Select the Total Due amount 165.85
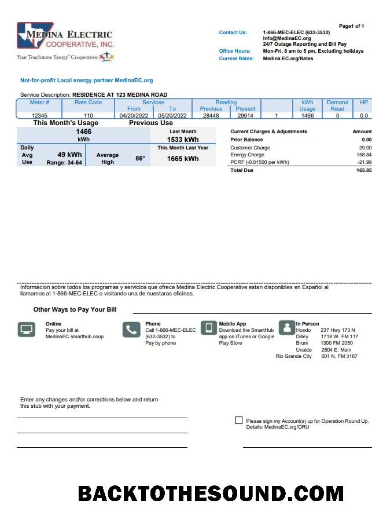This screenshot has height=530, width=372. (x=364, y=170)
